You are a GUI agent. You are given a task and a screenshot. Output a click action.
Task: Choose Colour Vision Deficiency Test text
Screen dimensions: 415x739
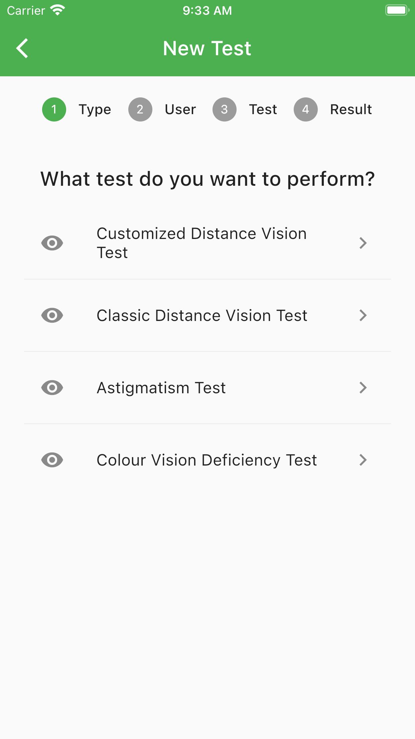[x=207, y=460]
